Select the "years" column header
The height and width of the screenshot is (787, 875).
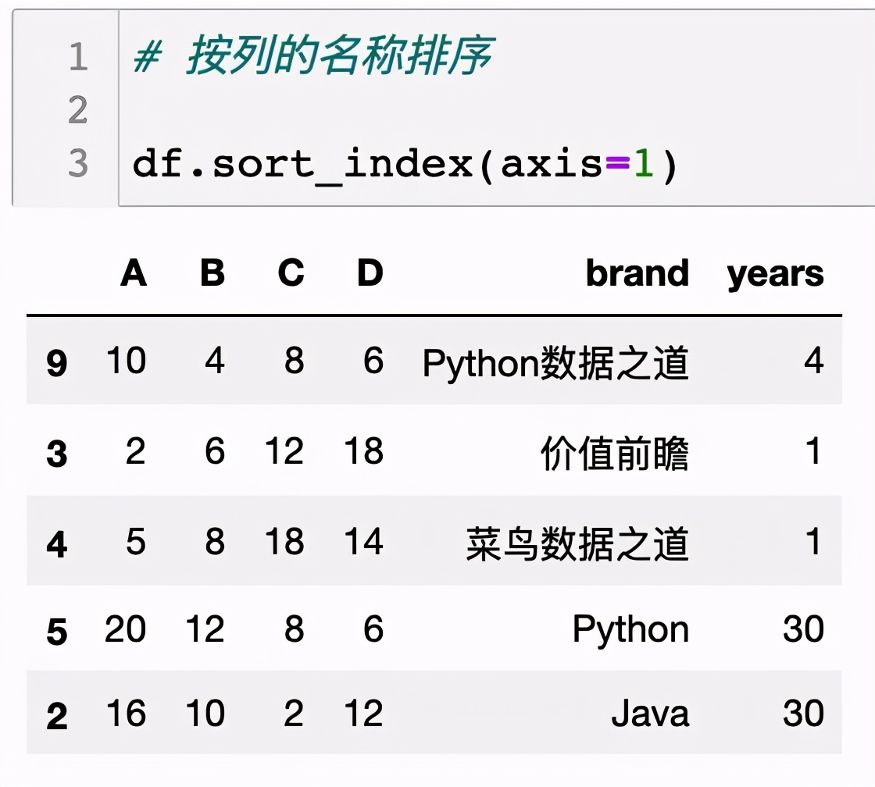tap(775, 274)
